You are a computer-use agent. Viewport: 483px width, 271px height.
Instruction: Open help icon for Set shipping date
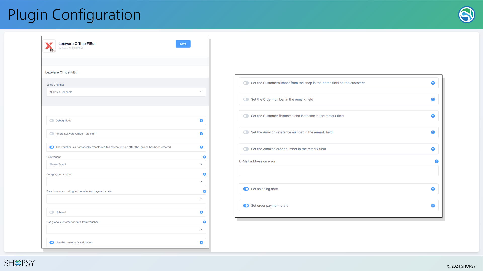pyautogui.click(x=433, y=189)
